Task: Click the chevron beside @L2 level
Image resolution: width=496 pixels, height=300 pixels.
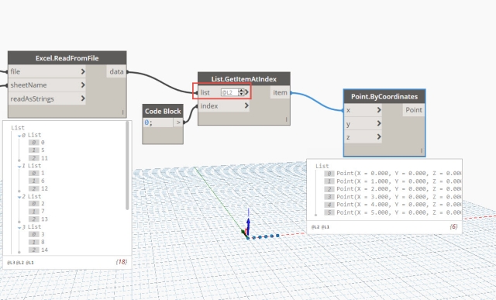Action: tap(246, 92)
